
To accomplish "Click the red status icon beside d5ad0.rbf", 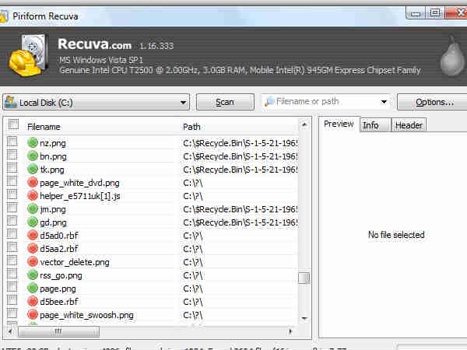I will 33,235.
